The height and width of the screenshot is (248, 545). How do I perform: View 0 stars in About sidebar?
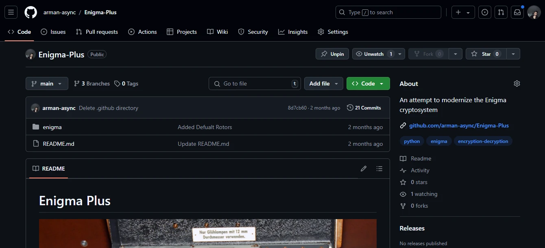click(414, 182)
